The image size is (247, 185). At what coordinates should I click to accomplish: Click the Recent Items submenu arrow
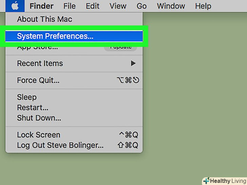click(x=133, y=63)
